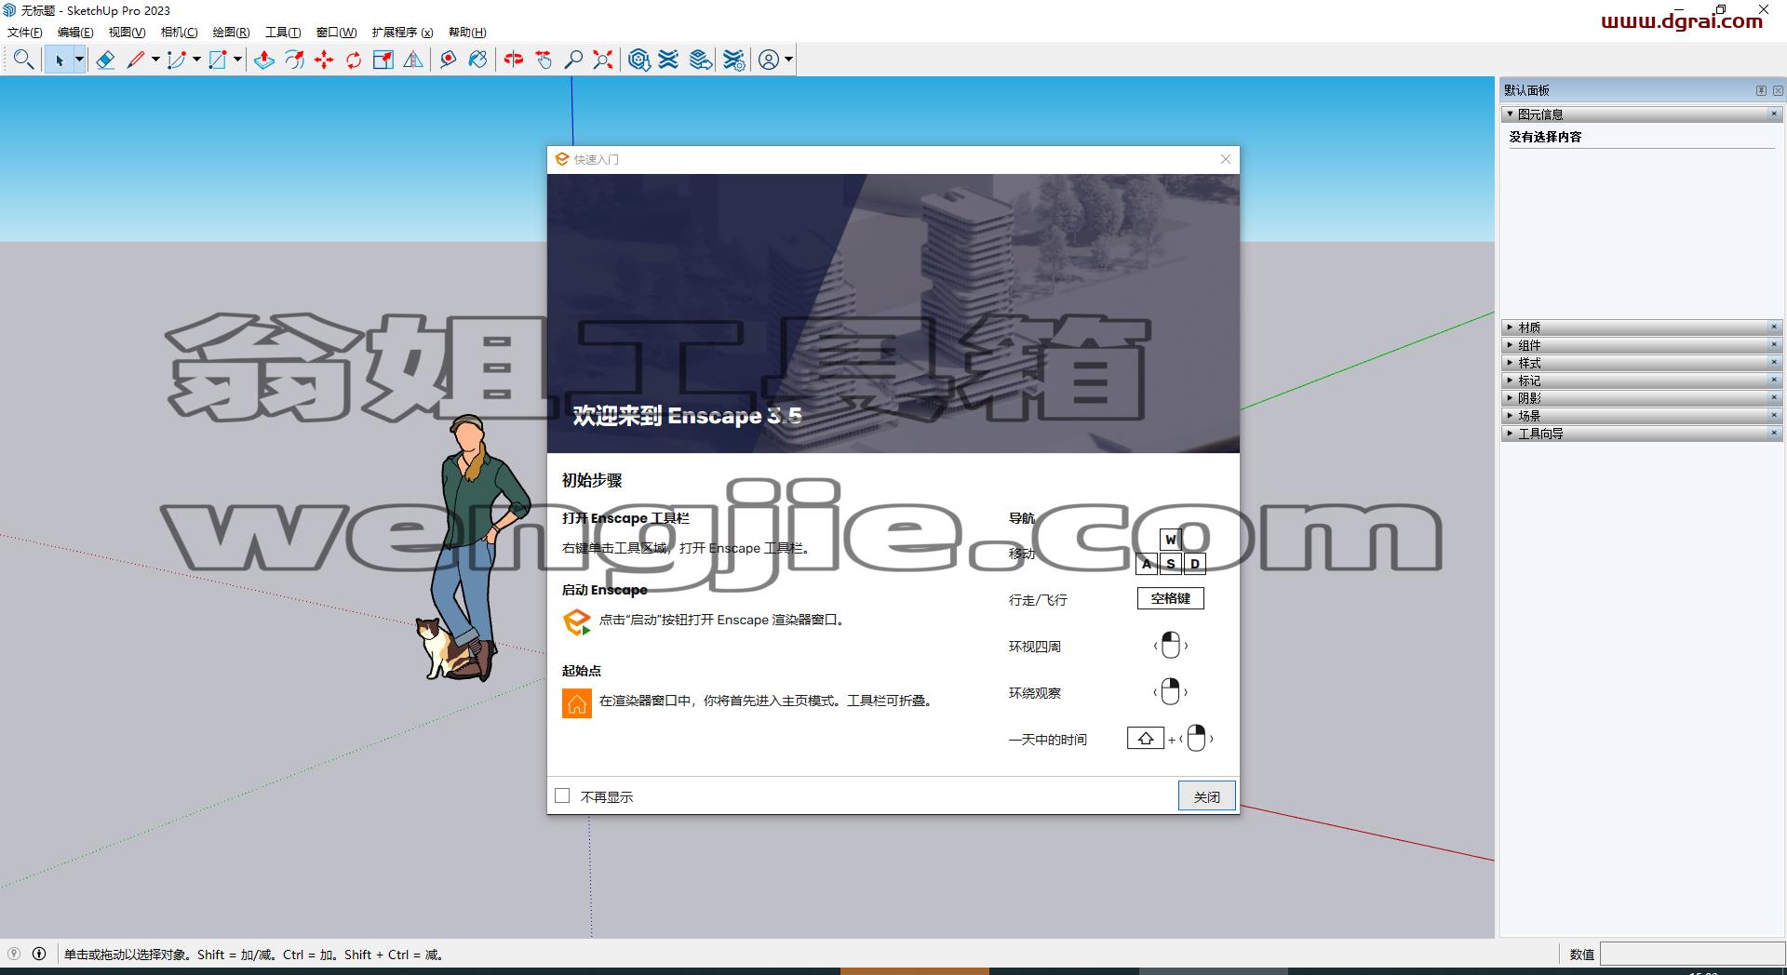The image size is (1787, 975).
Task: Pick the Paint Bucket tool
Action: click(x=478, y=60)
